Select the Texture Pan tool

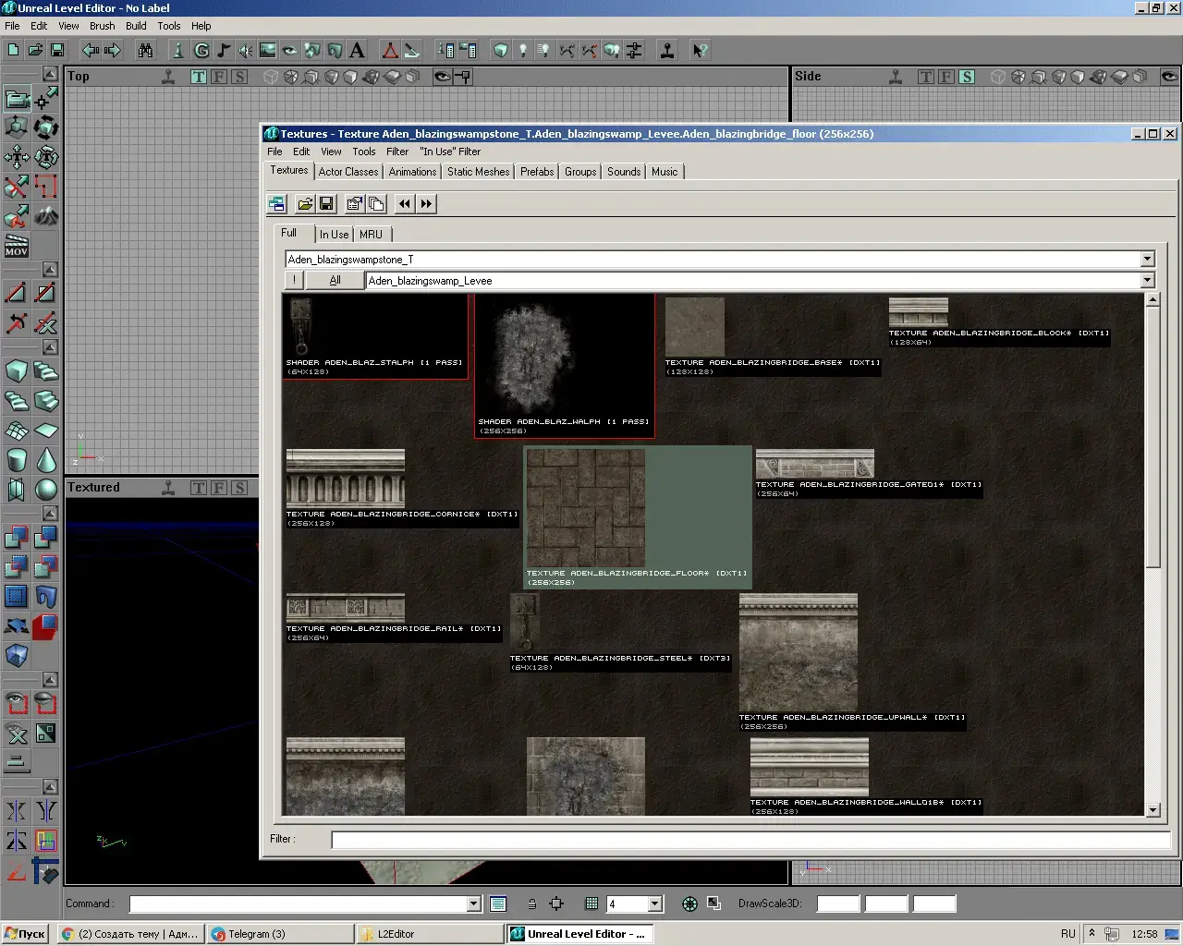(x=17, y=157)
